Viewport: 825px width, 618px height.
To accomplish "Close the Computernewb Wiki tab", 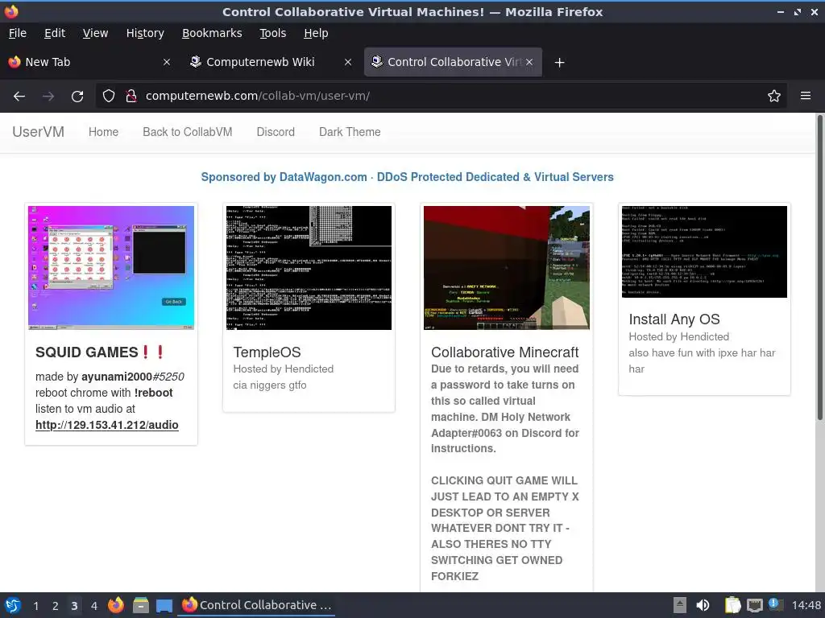I will 348,62.
